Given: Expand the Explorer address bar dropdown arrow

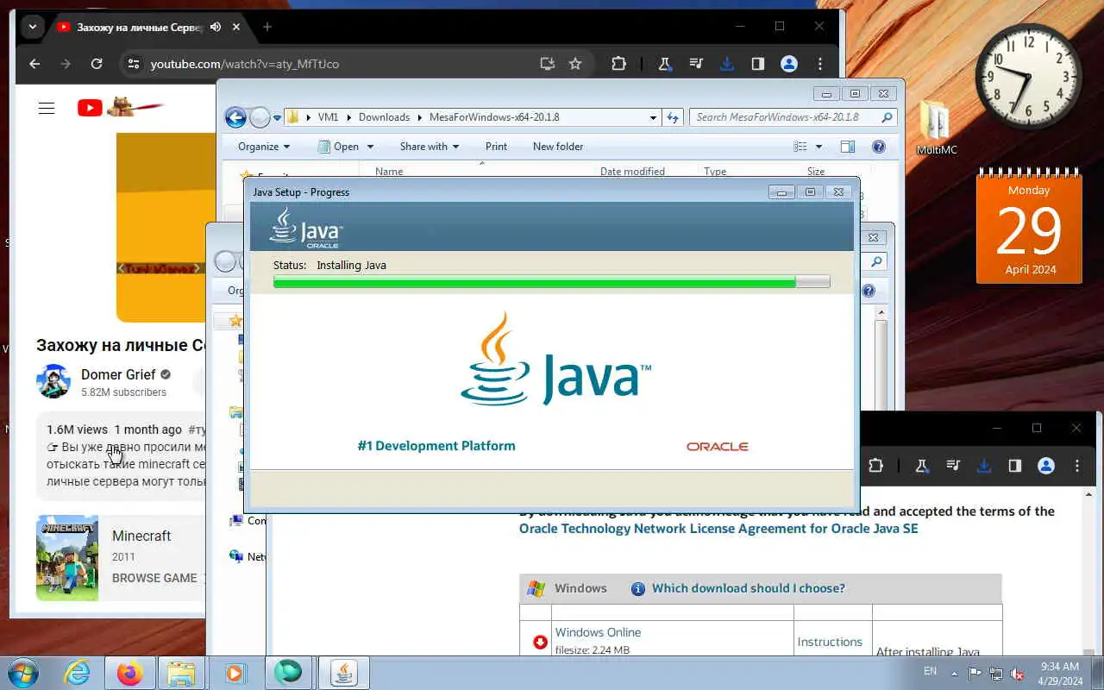Looking at the screenshot, I should 653,117.
